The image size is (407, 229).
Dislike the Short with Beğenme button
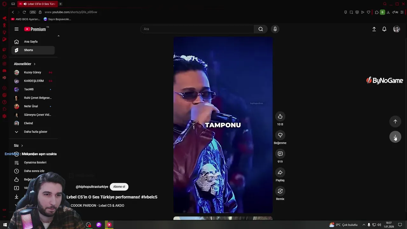tap(280, 135)
